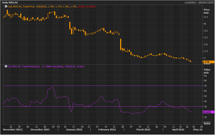Select the magenta 19.630 RSI tag

[x=209, y=112]
